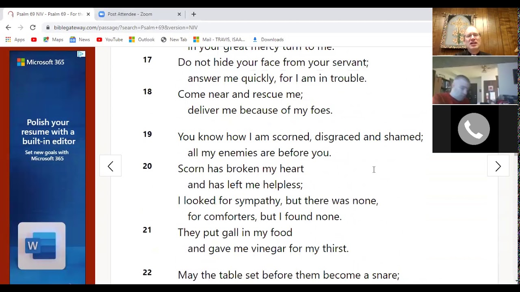The height and width of the screenshot is (292, 520).
Task: Open the New Tab bookmark
Action: [174, 40]
